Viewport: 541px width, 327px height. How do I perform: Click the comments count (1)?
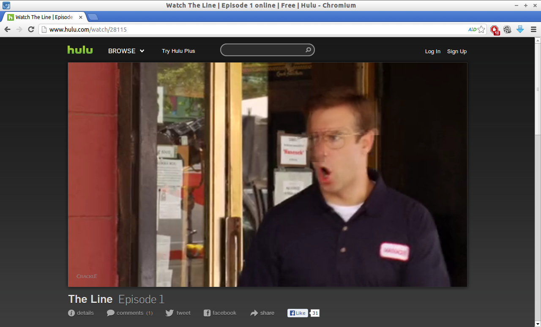150,313
